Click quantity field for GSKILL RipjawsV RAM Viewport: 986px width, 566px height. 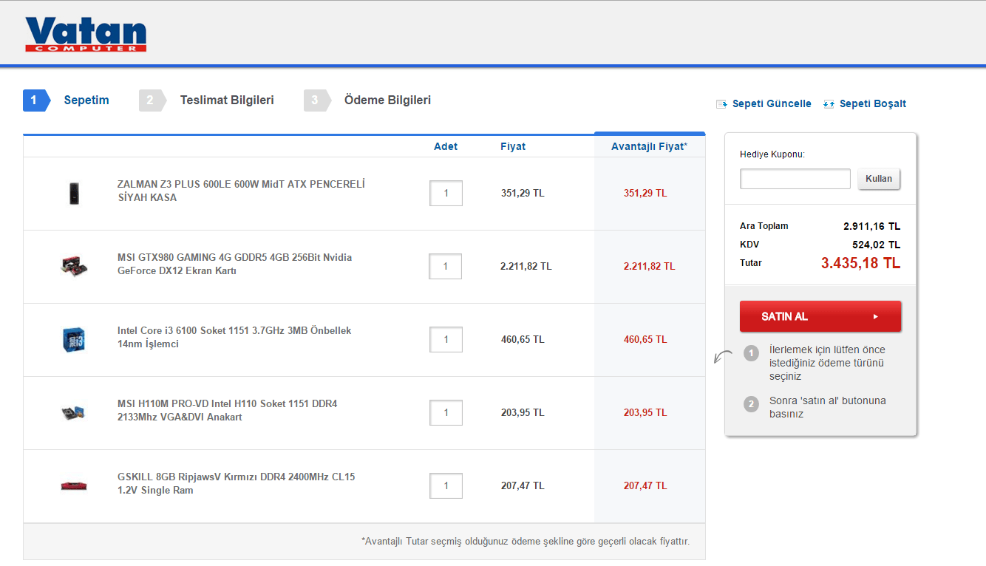pos(446,485)
